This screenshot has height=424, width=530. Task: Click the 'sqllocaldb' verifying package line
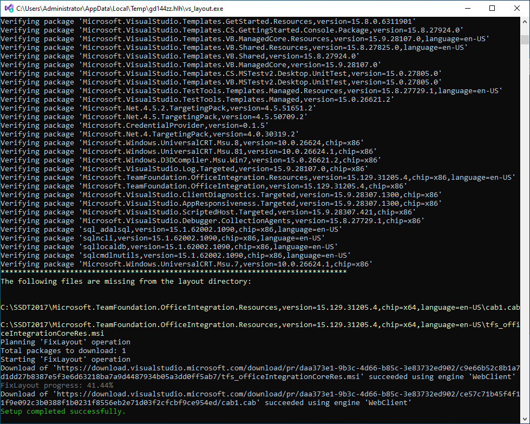pos(169,246)
